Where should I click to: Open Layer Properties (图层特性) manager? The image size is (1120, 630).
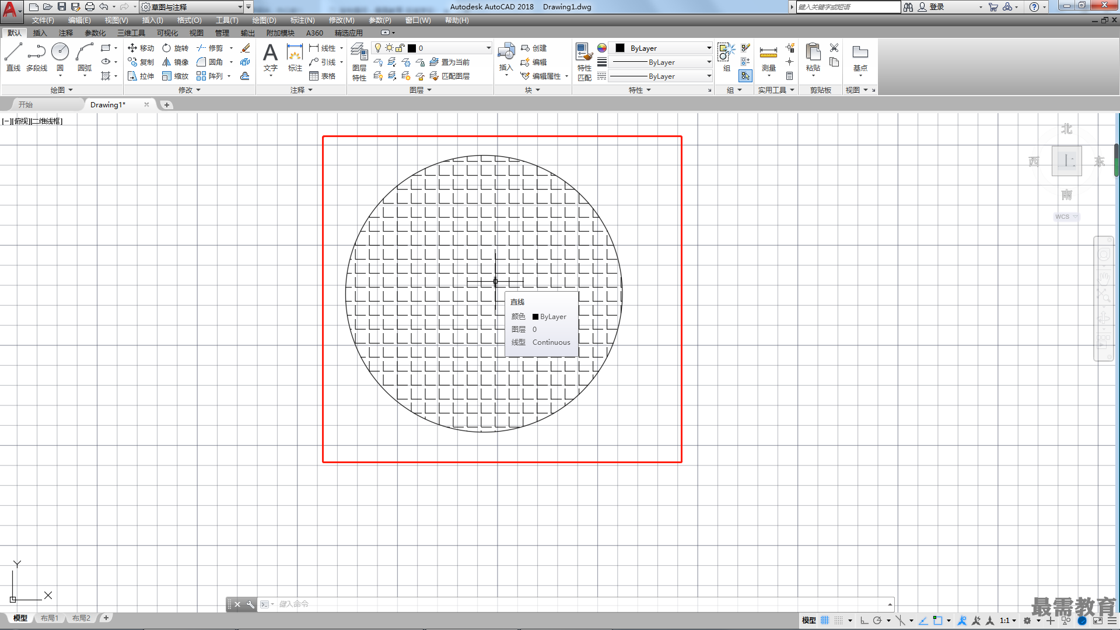(x=359, y=62)
